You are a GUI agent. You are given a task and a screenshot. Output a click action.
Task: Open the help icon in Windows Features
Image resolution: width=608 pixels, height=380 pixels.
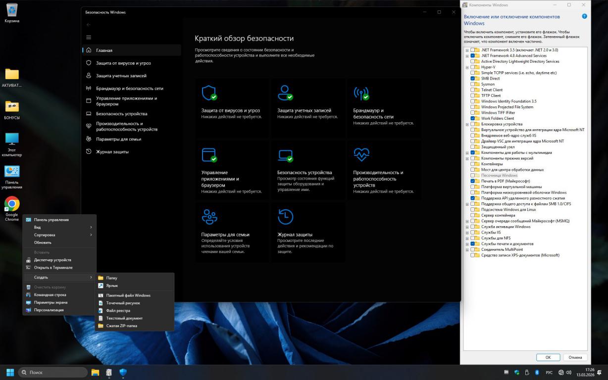[x=584, y=16]
